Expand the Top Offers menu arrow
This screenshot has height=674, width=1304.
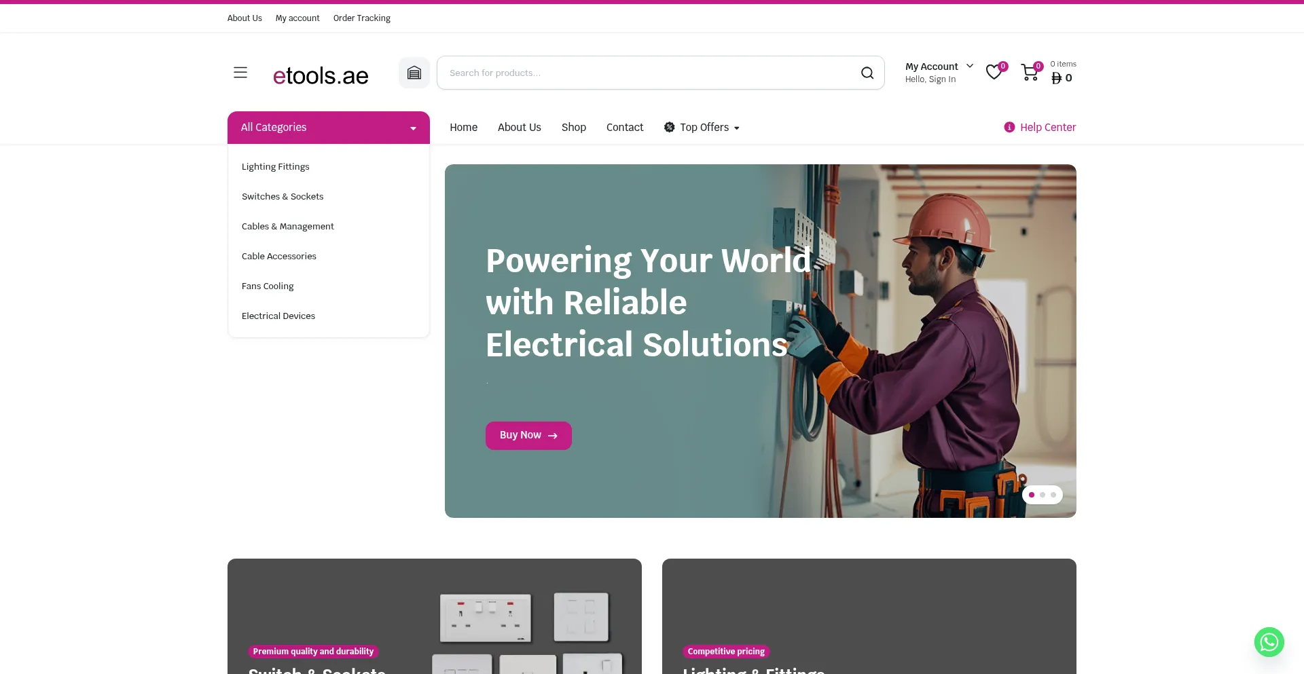pos(737,128)
